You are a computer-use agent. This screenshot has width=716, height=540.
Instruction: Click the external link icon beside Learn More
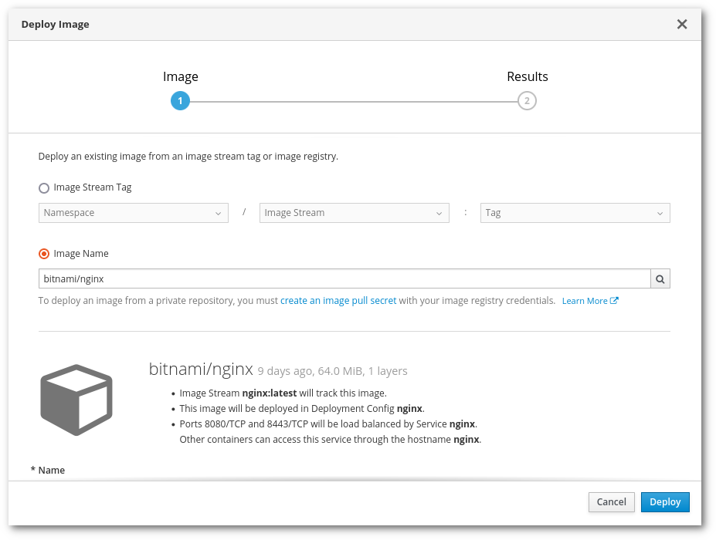(x=614, y=301)
